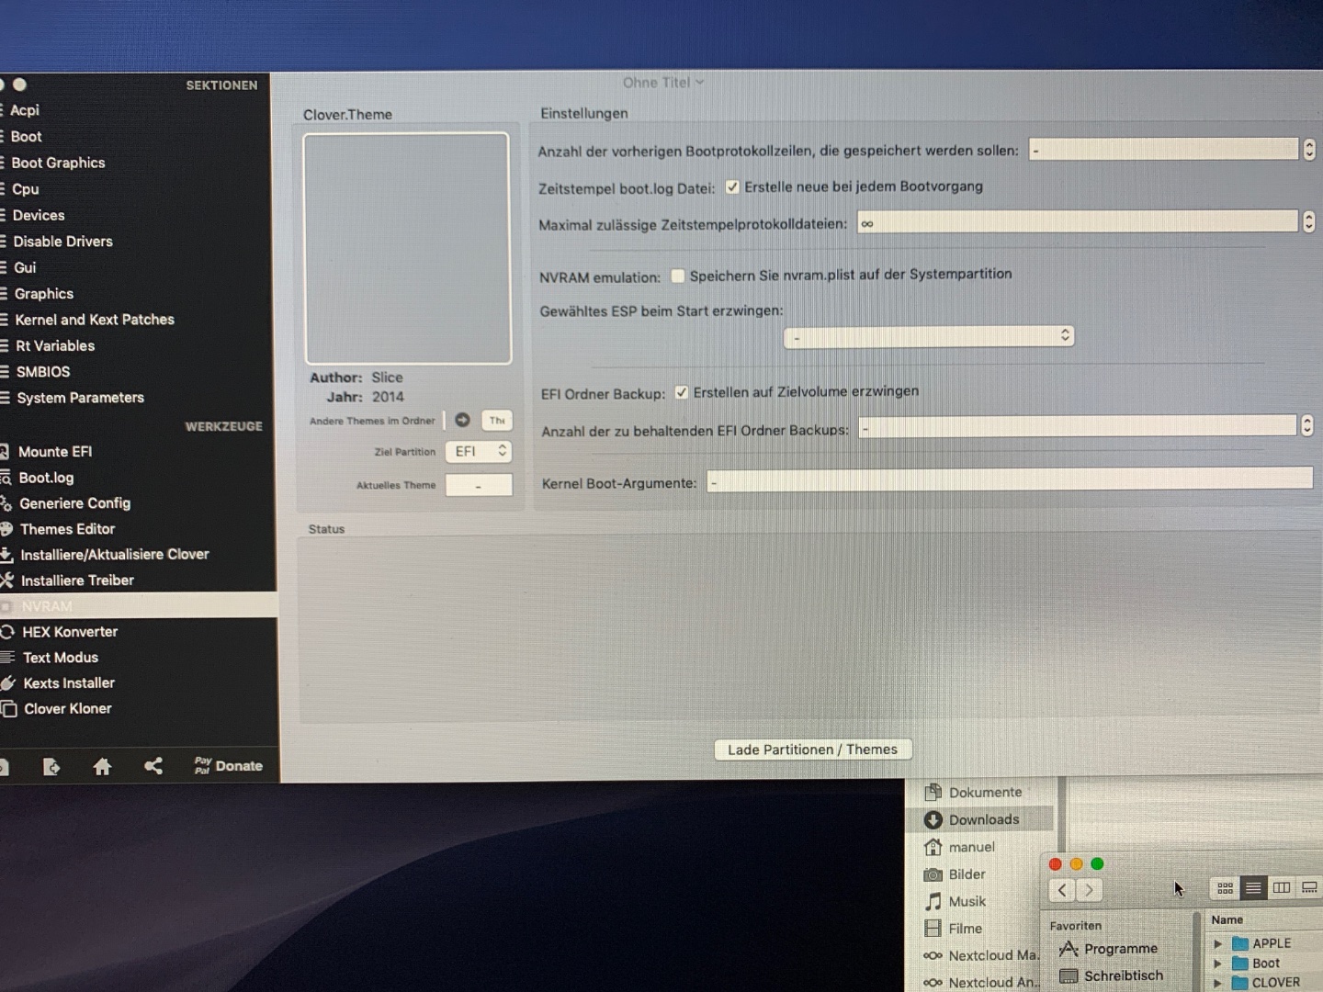Select the Mounte EFI tool
Screen dimensions: 1323x992
click(x=55, y=452)
